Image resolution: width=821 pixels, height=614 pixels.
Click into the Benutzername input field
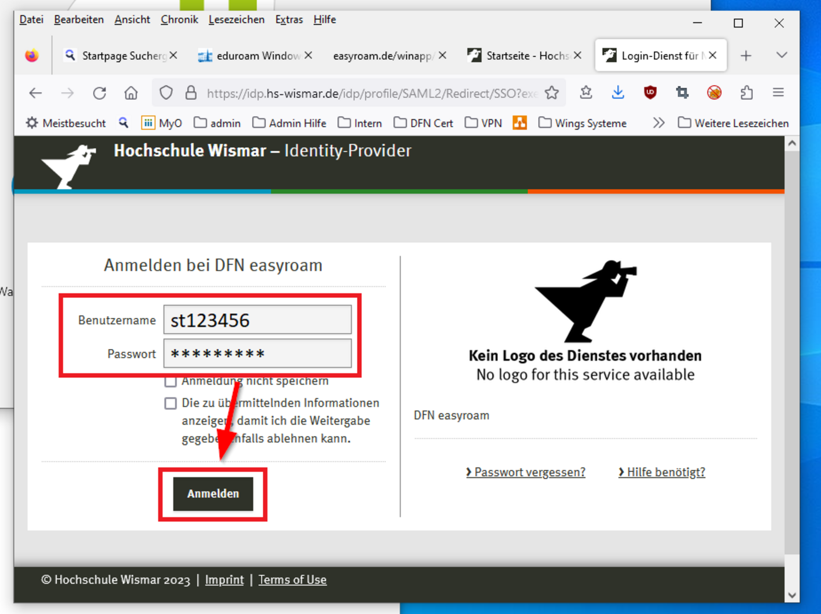(257, 320)
